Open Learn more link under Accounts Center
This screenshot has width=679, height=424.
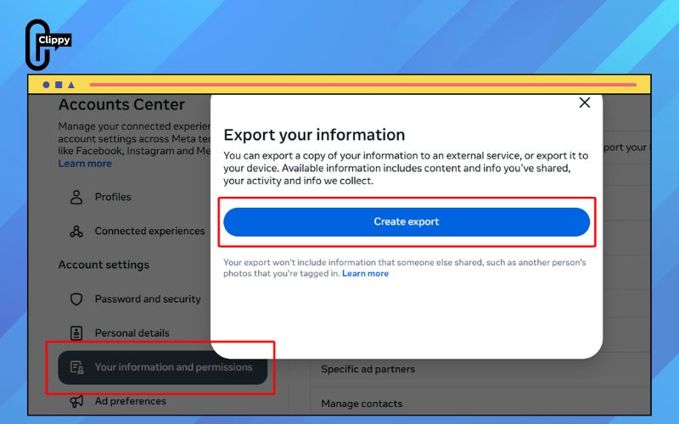[85, 164]
